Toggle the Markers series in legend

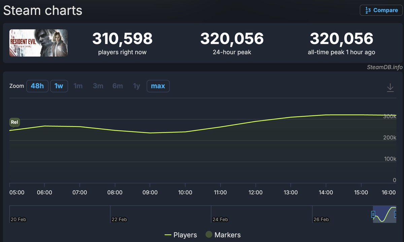click(x=223, y=235)
